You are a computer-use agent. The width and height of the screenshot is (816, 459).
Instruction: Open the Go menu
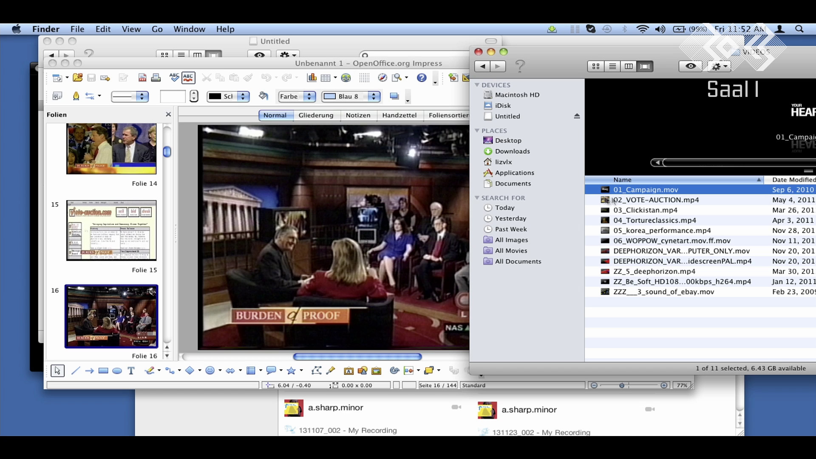pos(157,29)
